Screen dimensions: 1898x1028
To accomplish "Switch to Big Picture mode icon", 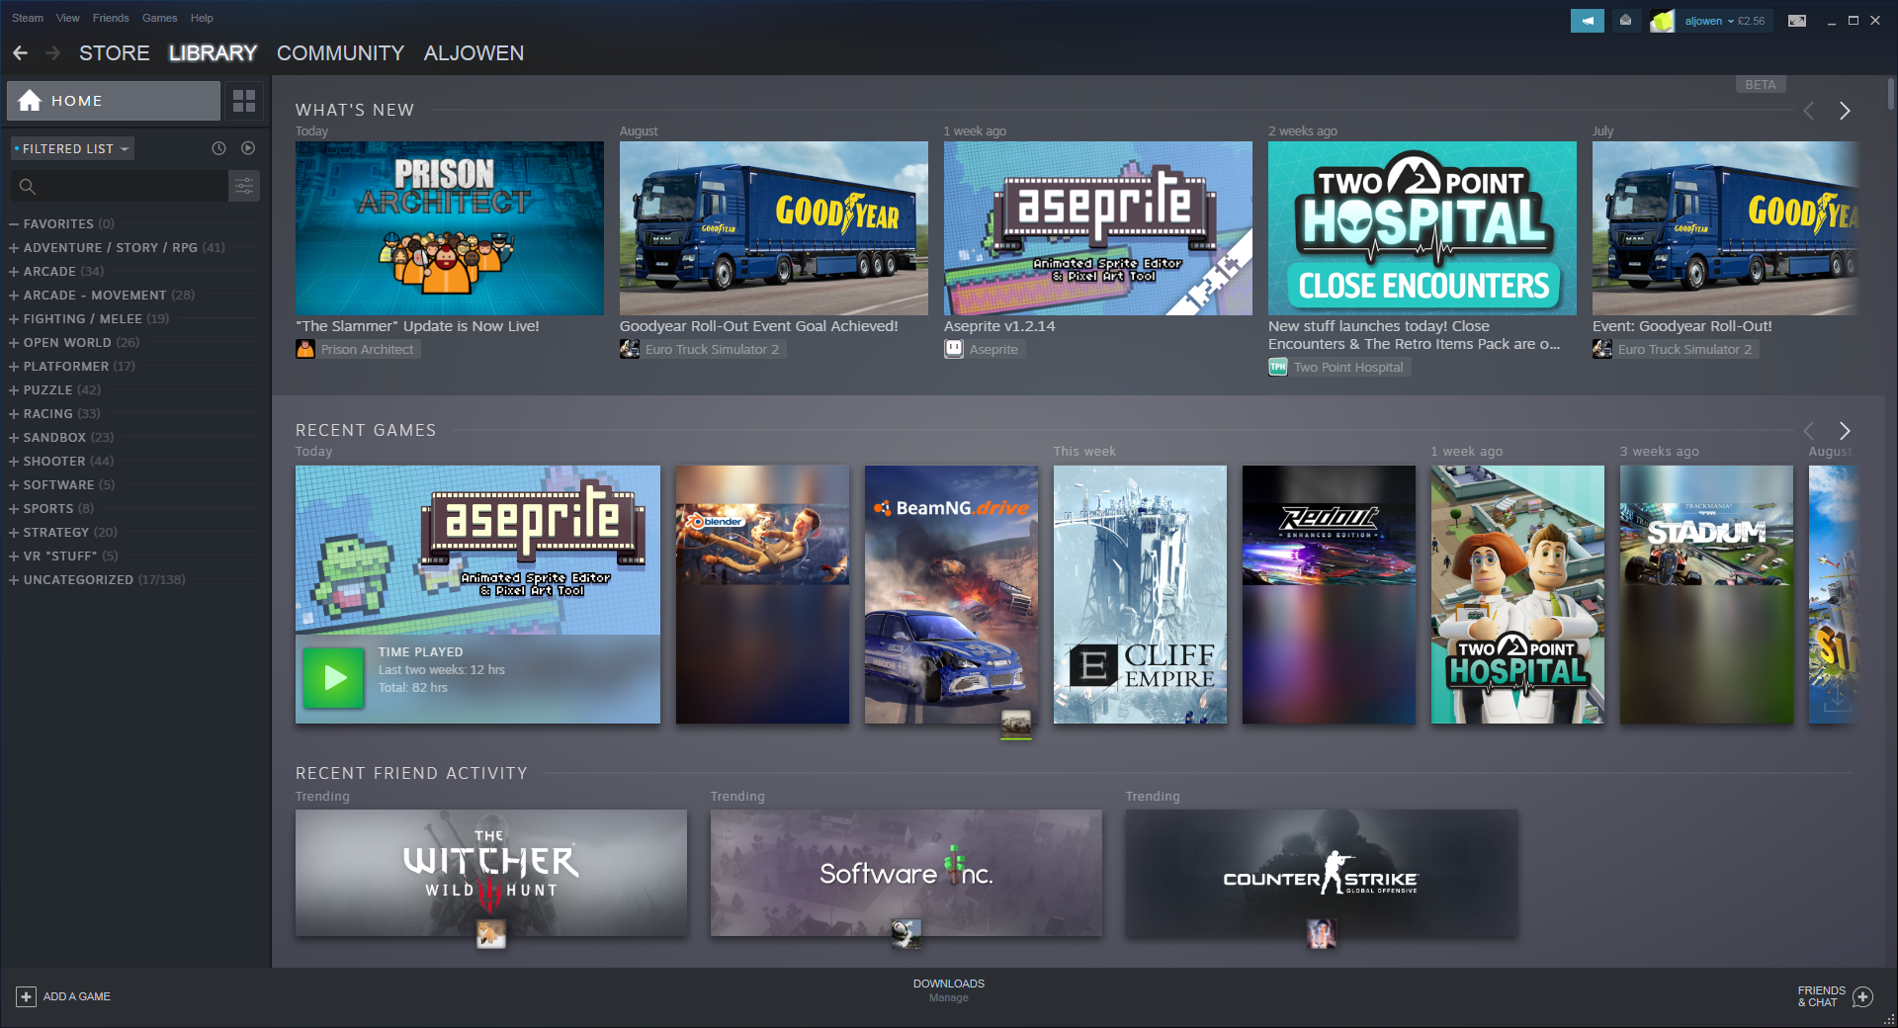I will click(x=1797, y=20).
